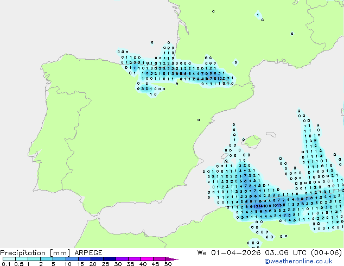Pick the 1–2 mm legend swatch
This screenshot has width=344, height=266.
coord(34,259)
